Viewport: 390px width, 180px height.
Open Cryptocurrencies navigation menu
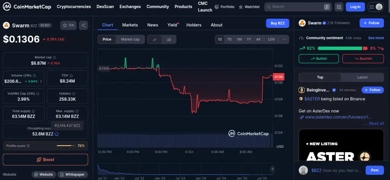click(74, 7)
